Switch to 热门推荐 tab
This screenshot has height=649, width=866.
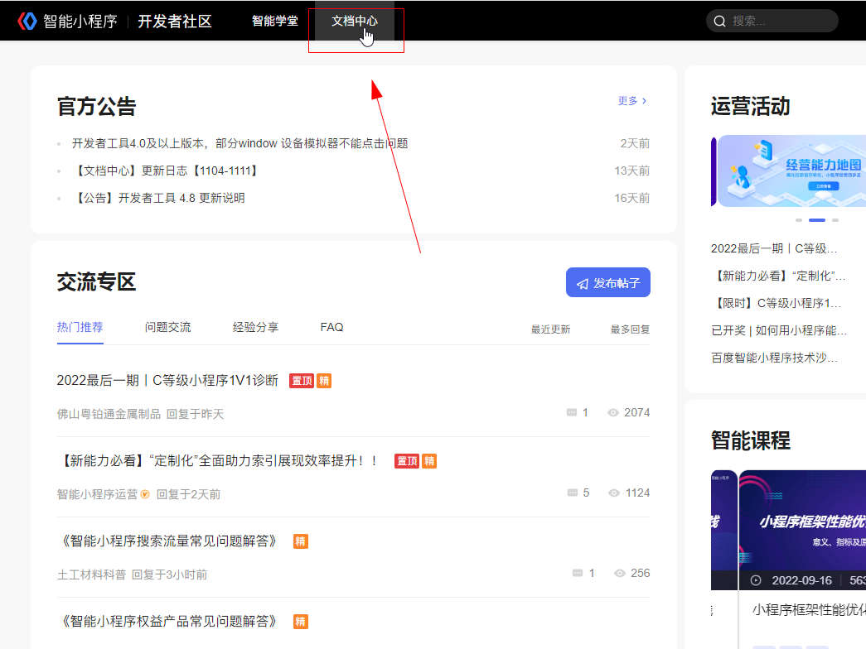80,327
